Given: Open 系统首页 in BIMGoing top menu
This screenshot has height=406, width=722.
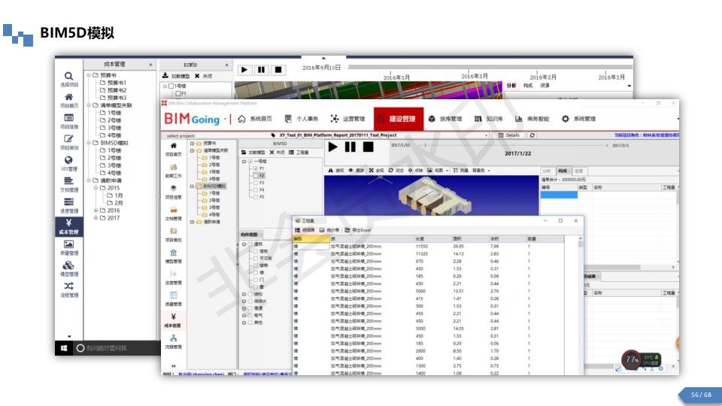Looking at the screenshot, I should 255,119.
